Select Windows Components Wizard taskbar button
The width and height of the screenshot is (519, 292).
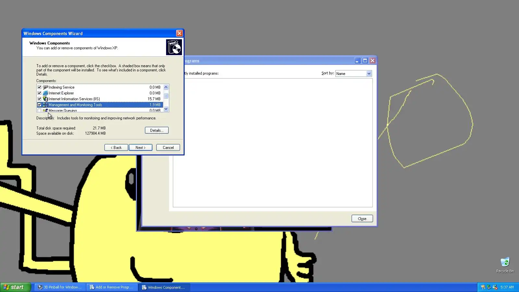[x=164, y=287]
